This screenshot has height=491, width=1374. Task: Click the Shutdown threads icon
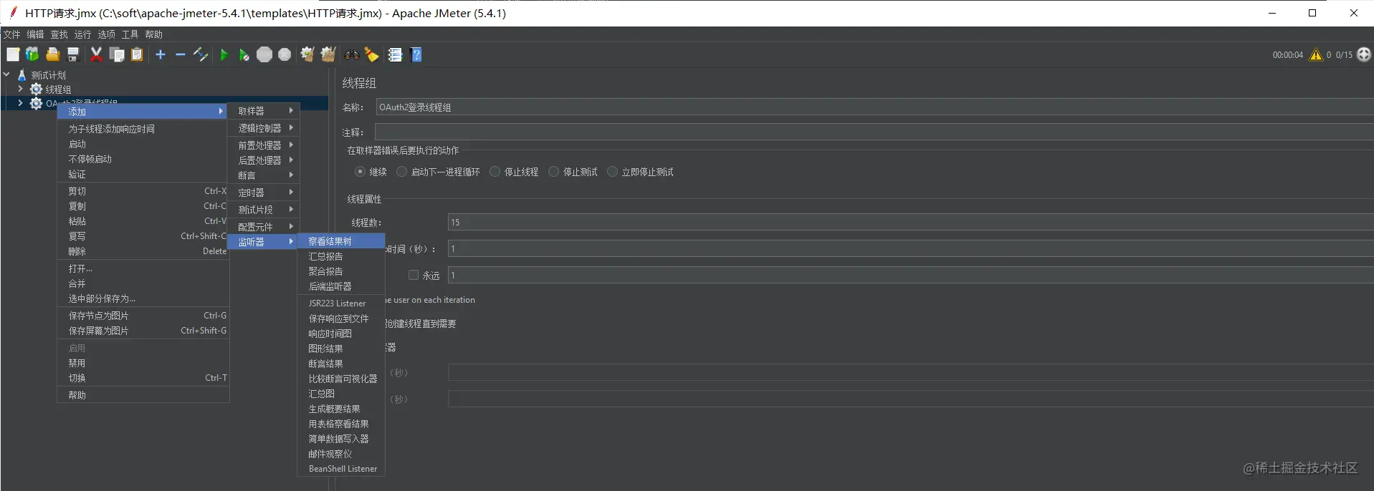285,54
